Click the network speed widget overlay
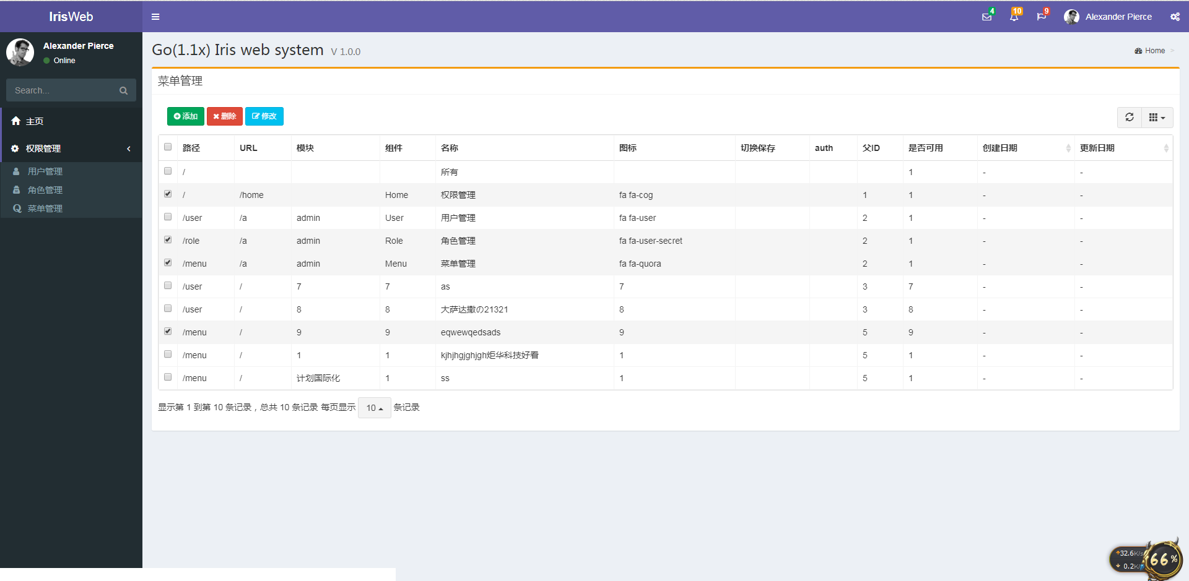Image resolution: width=1189 pixels, height=581 pixels. (1145, 559)
